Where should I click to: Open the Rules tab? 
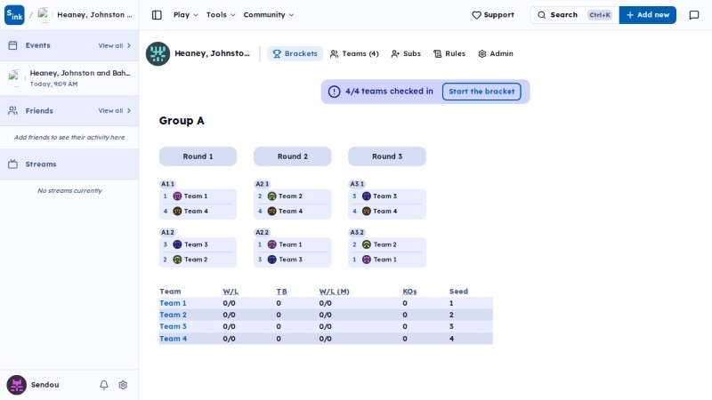449,53
